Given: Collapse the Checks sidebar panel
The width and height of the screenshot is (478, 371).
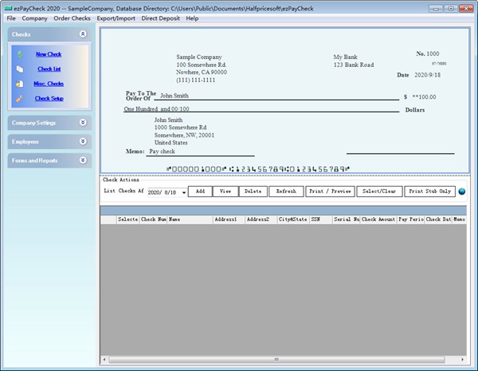Looking at the screenshot, I should (x=83, y=34).
